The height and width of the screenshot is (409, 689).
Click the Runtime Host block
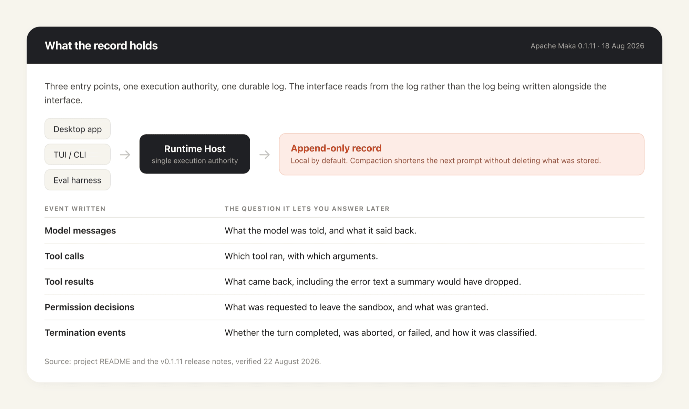click(195, 154)
